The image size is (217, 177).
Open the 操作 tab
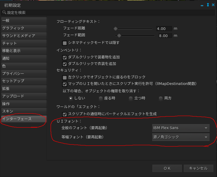click(x=24, y=104)
